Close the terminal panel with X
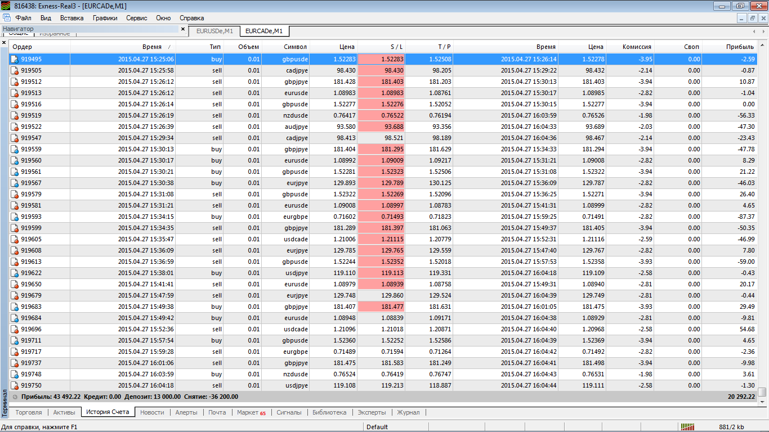Screen dimensions: 769x432 tap(4, 43)
